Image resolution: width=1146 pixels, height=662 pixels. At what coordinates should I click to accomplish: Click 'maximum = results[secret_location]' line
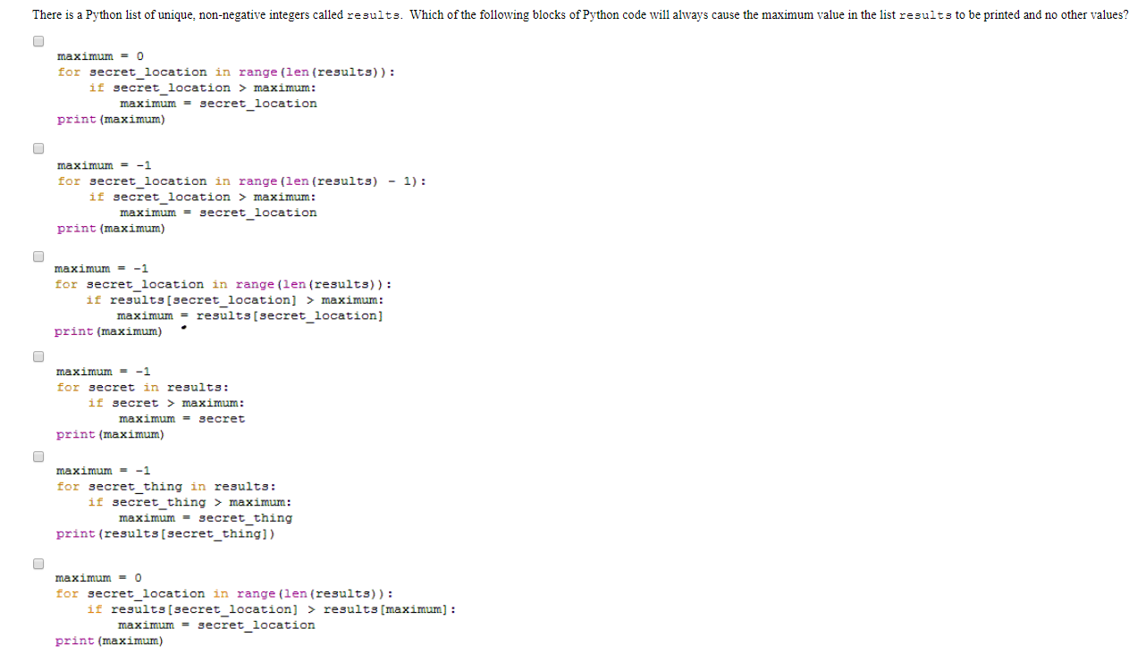pyautogui.click(x=249, y=315)
